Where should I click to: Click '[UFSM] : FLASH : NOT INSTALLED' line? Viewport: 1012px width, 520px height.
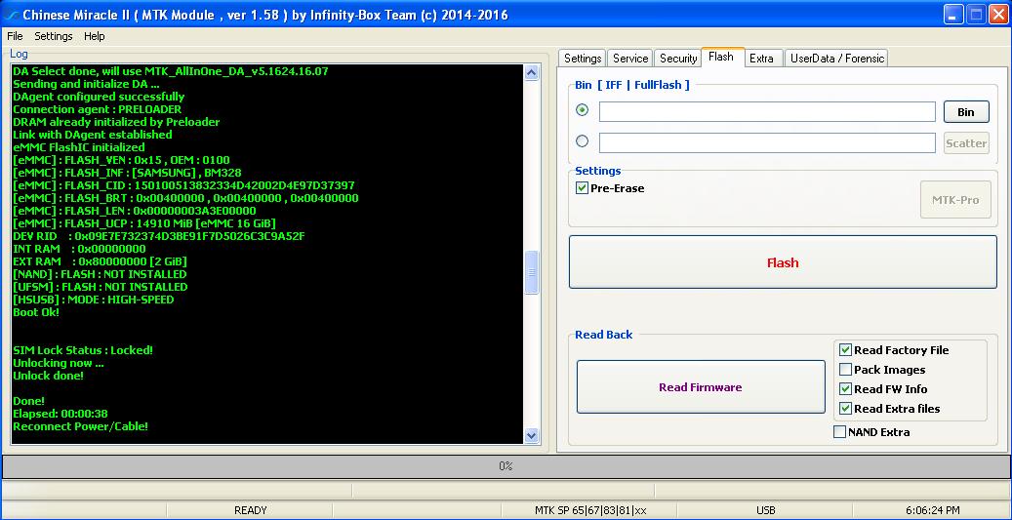click(101, 287)
